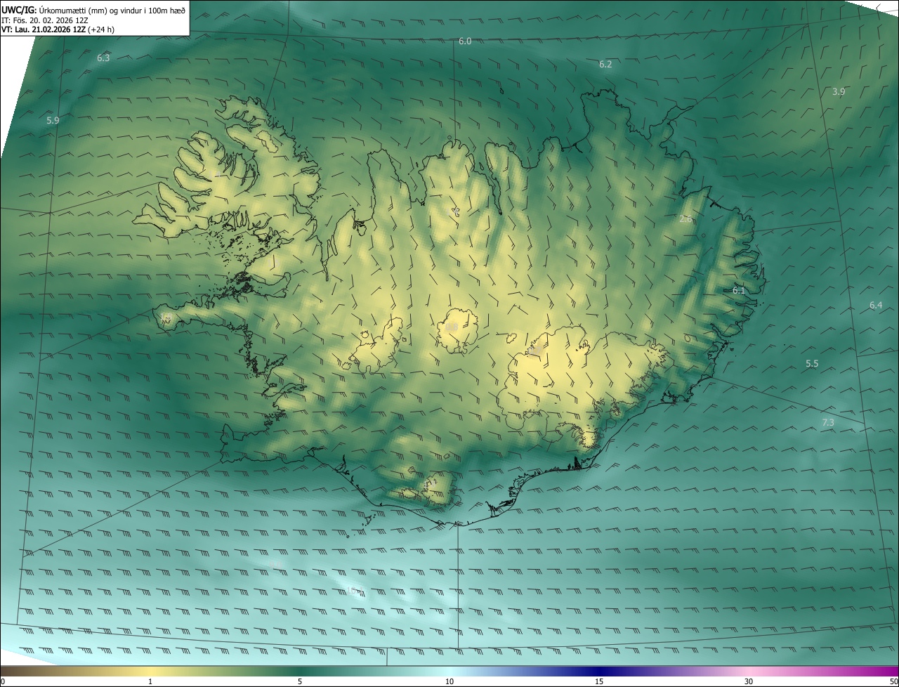Click the 3.9 value on the map

(x=839, y=91)
